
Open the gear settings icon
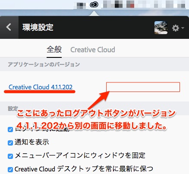(176, 28)
